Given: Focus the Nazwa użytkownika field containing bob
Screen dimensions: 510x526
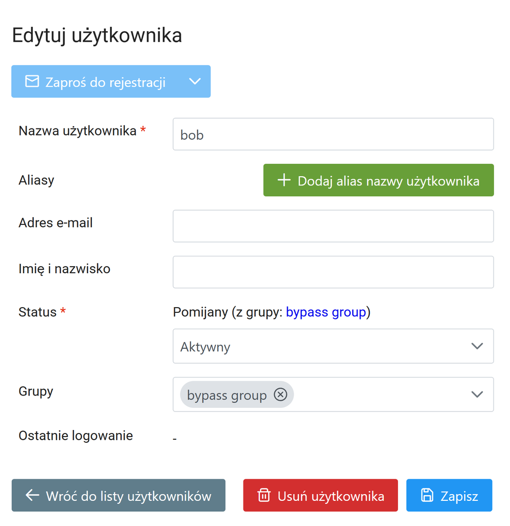Looking at the screenshot, I should (x=333, y=134).
